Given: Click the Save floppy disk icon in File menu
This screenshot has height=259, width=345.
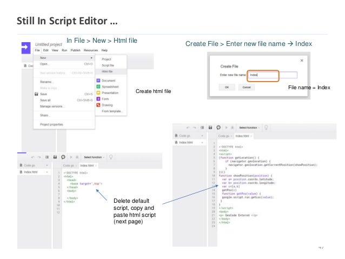Looking at the screenshot, I should pos(36,94).
